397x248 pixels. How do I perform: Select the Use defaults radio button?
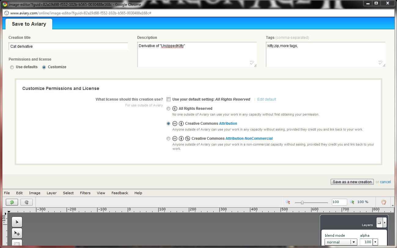point(12,67)
